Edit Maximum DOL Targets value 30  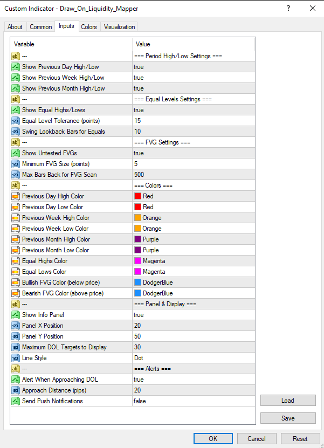coord(194,347)
